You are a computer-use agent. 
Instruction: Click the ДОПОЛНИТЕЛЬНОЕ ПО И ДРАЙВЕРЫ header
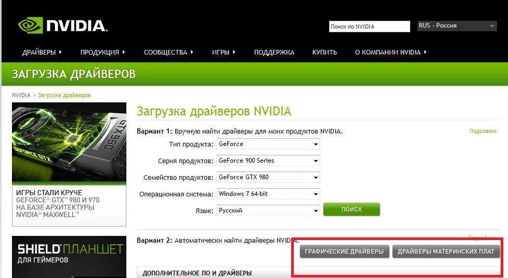coord(197,273)
